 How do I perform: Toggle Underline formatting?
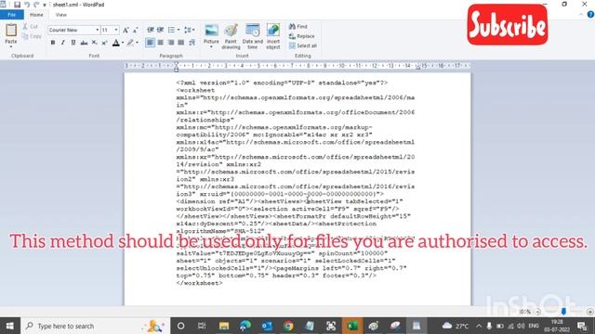pos(73,43)
